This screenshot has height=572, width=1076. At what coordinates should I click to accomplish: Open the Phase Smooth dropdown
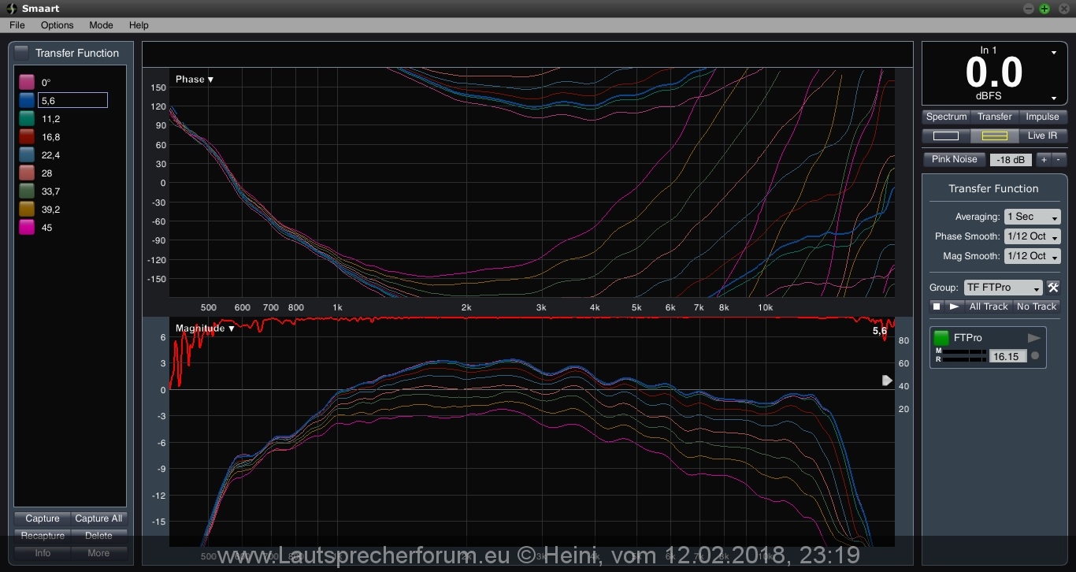pos(1032,236)
